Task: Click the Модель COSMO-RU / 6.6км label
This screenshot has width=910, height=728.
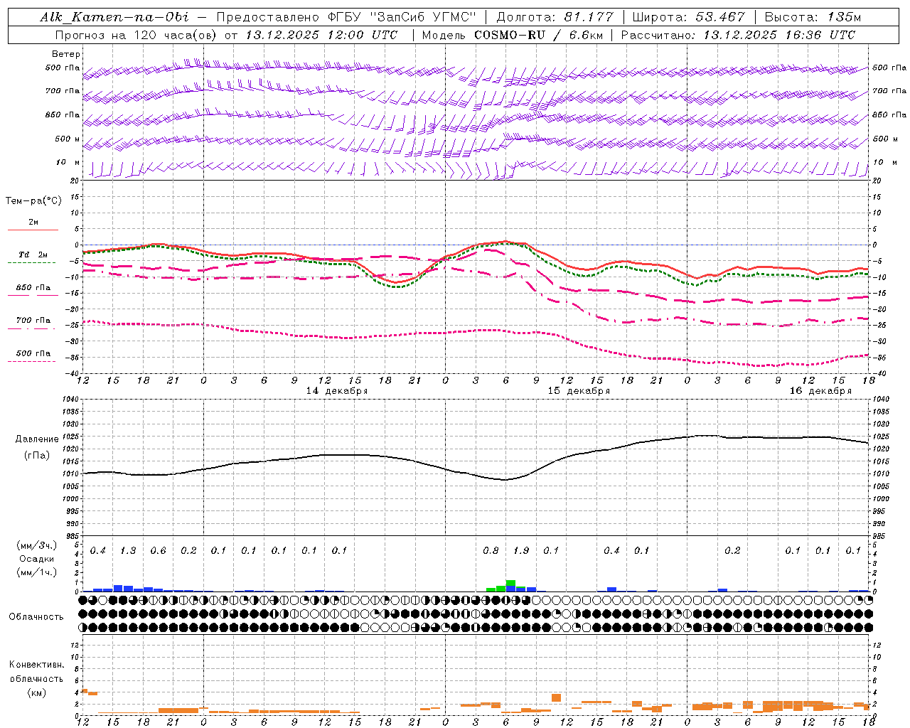Action: click(x=512, y=35)
